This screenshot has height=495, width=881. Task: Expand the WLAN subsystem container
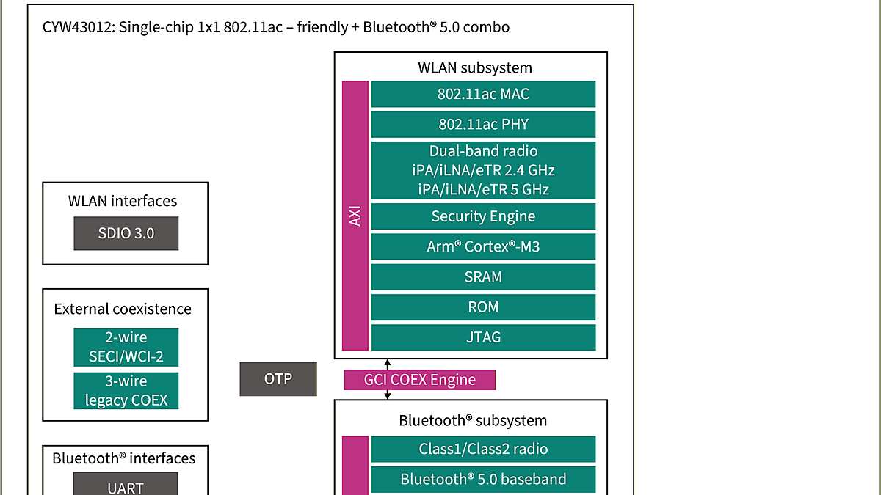click(x=474, y=67)
